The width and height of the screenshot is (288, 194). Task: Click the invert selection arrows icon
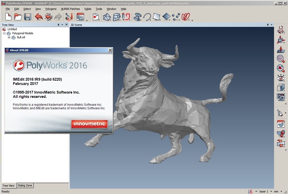click(x=281, y=143)
